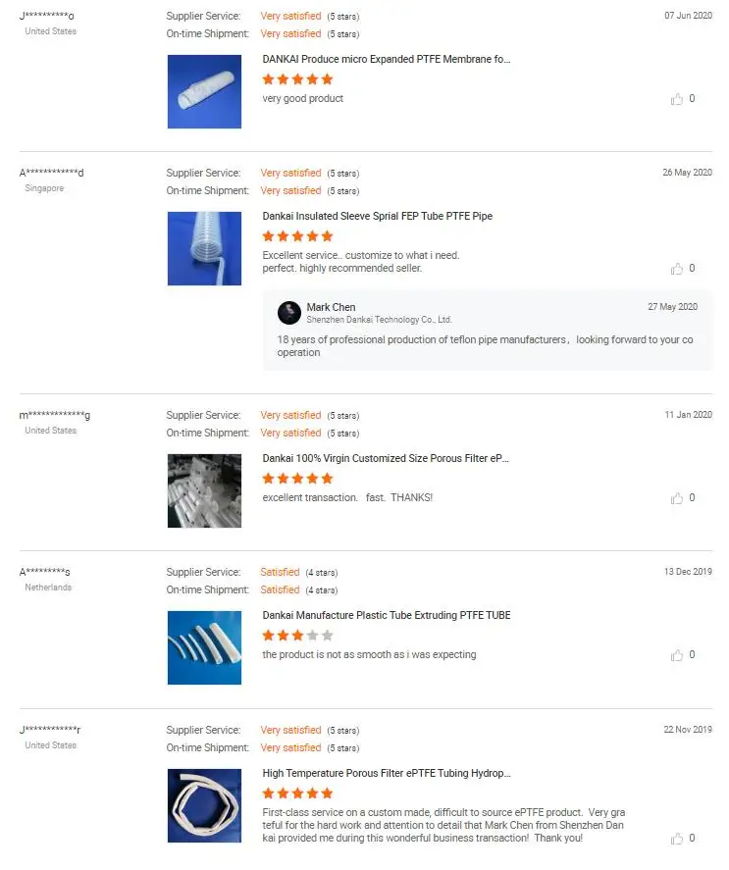The width and height of the screenshot is (729, 870).
Task: Click the three-star rating on PTFE TUBE review
Action: pyautogui.click(x=298, y=636)
